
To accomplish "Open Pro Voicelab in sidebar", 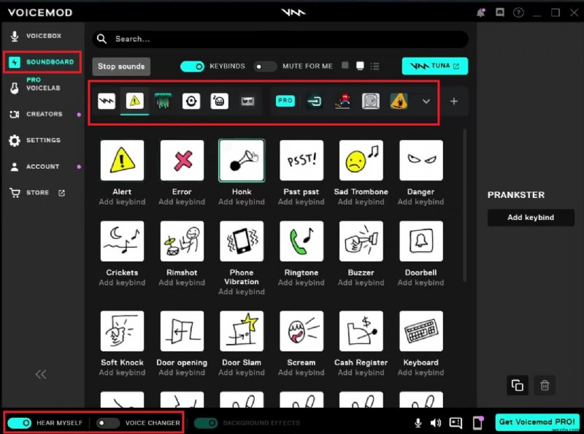I will pyautogui.click(x=35, y=84).
